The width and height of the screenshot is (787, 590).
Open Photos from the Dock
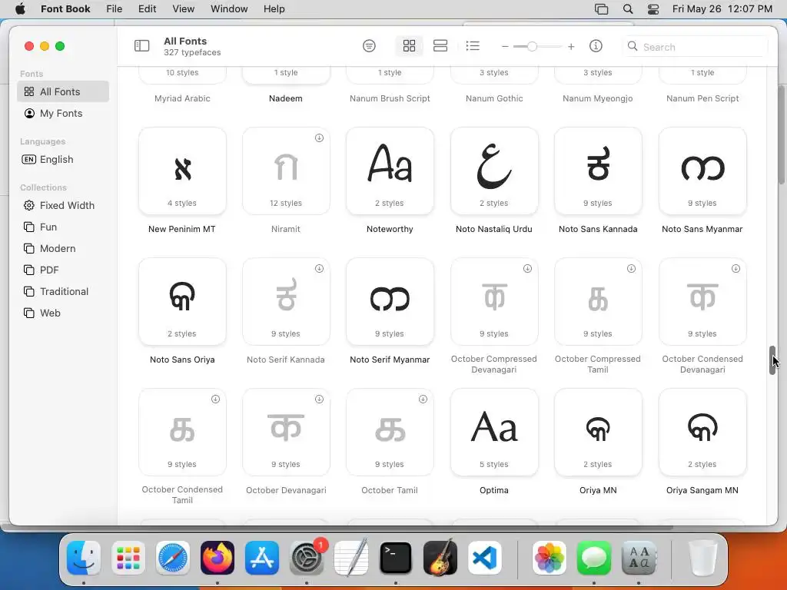[x=549, y=558]
